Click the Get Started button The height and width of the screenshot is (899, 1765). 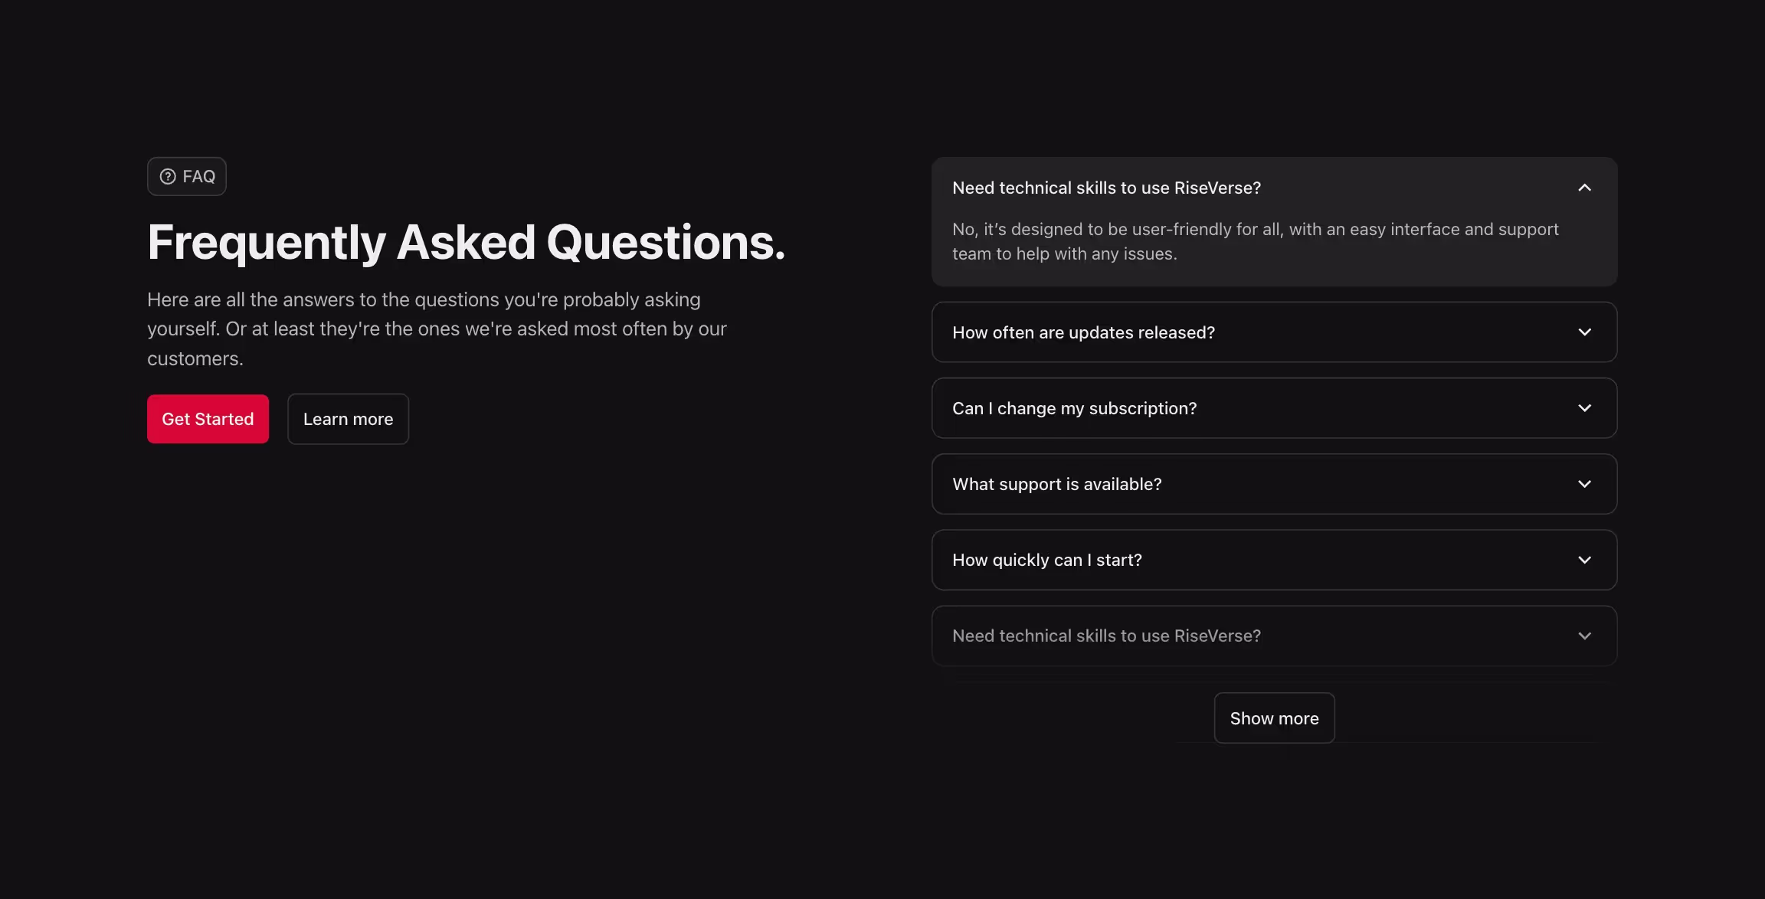[x=208, y=418]
